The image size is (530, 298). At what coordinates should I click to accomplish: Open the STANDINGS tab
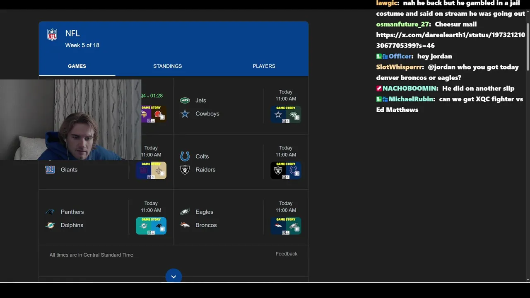[x=167, y=66]
